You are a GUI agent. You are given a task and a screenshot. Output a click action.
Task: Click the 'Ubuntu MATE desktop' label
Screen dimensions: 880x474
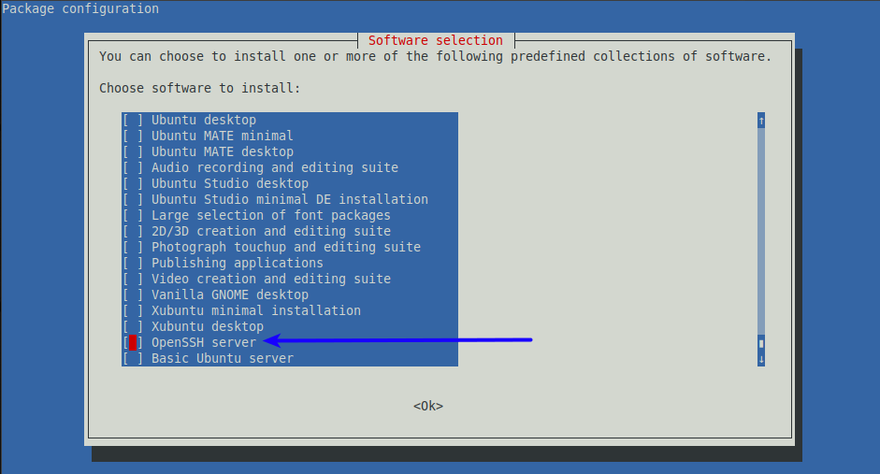[x=223, y=151]
